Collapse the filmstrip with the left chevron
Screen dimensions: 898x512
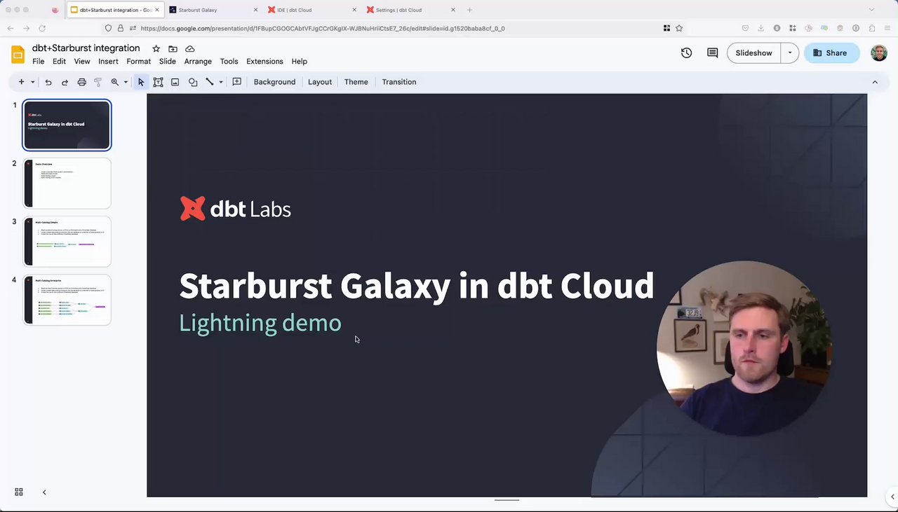pos(44,492)
